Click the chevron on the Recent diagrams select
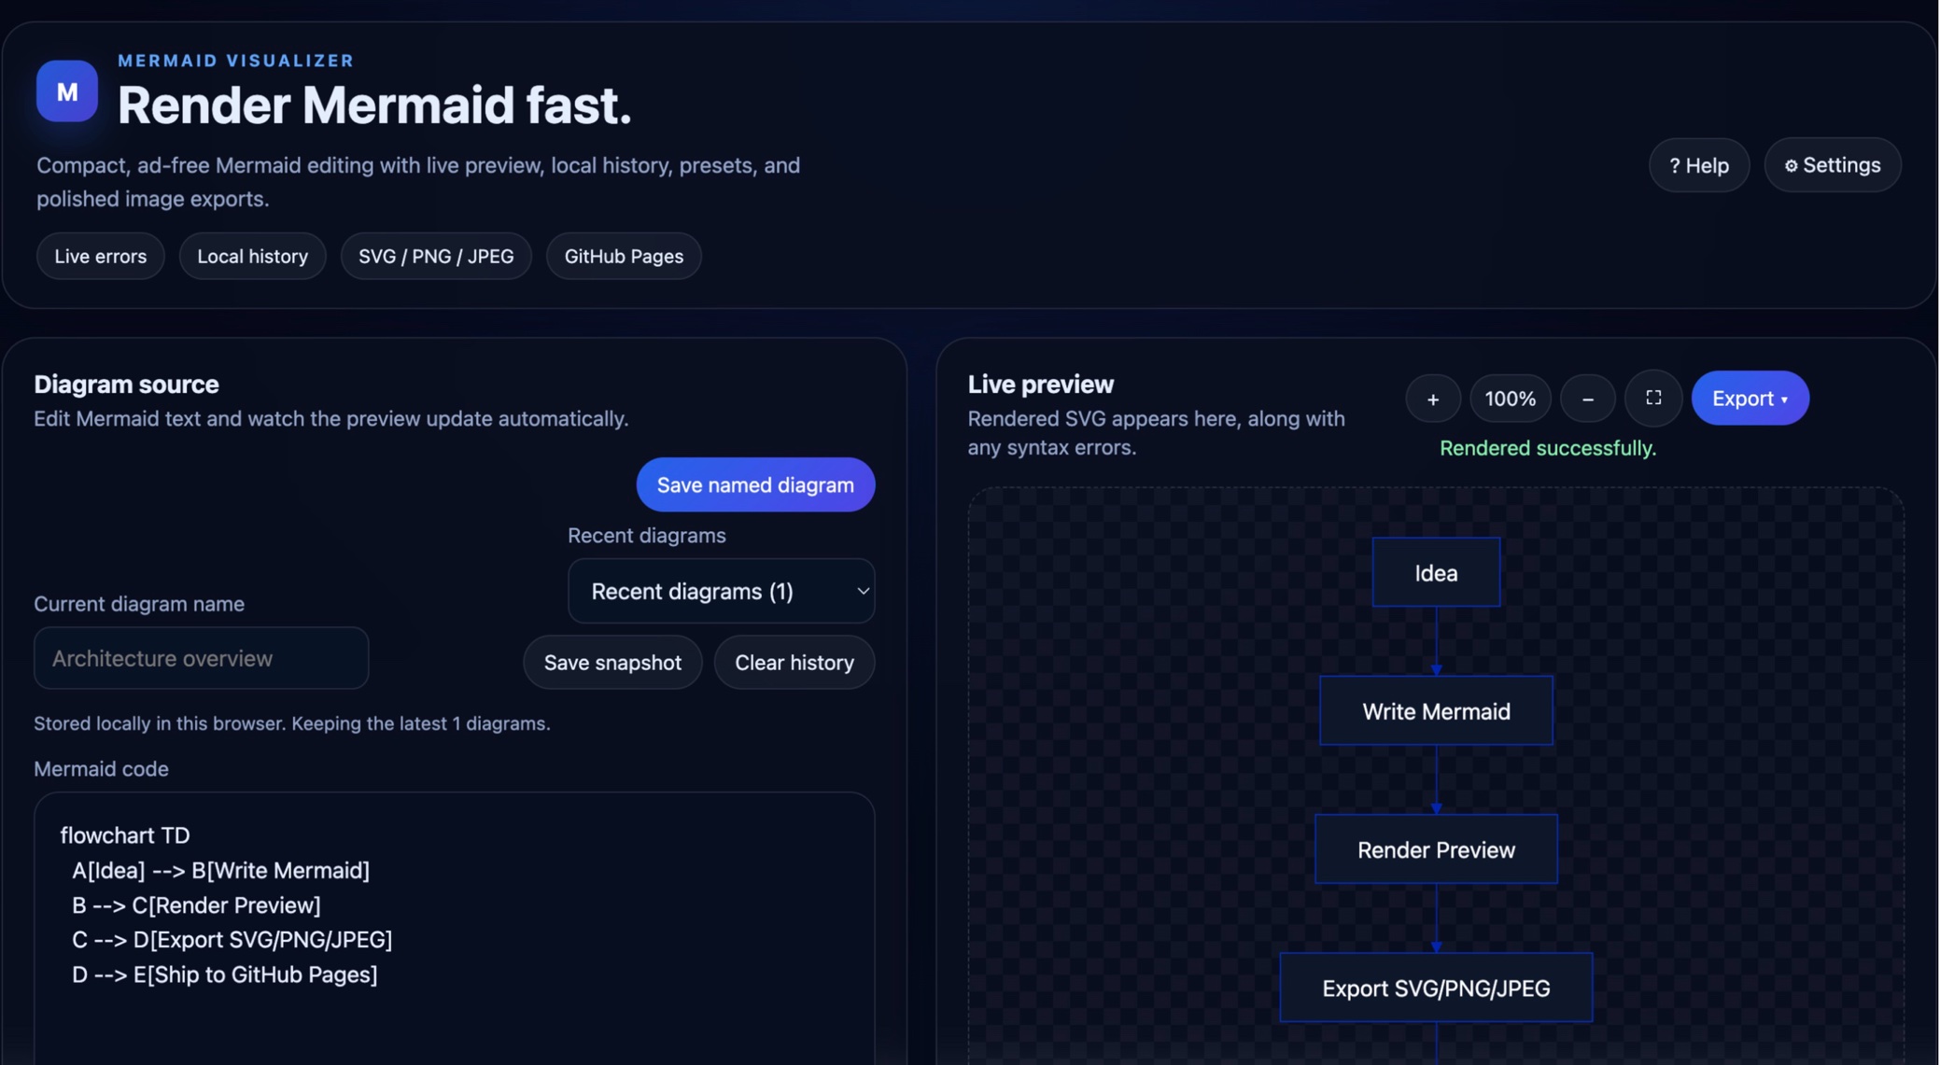The image size is (1940, 1065). tap(863, 591)
